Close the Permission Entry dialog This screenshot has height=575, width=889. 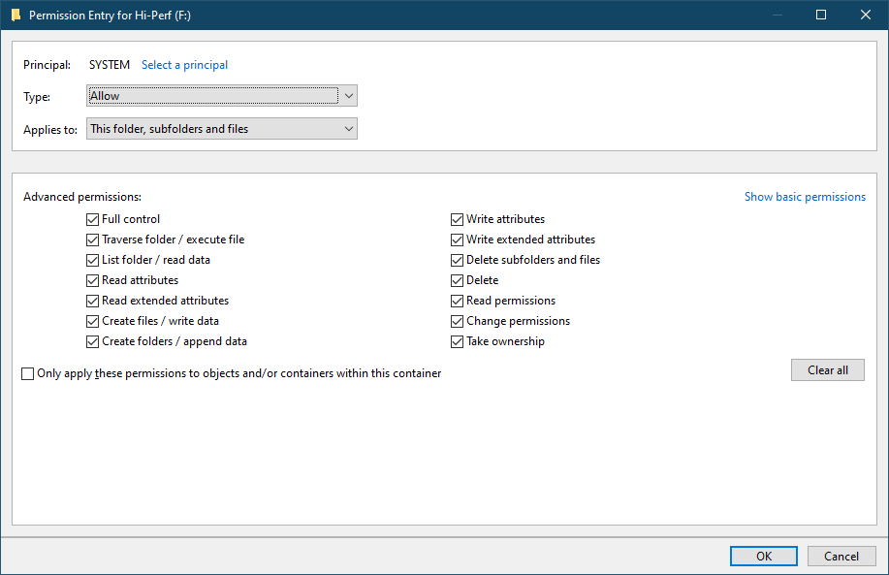865,15
